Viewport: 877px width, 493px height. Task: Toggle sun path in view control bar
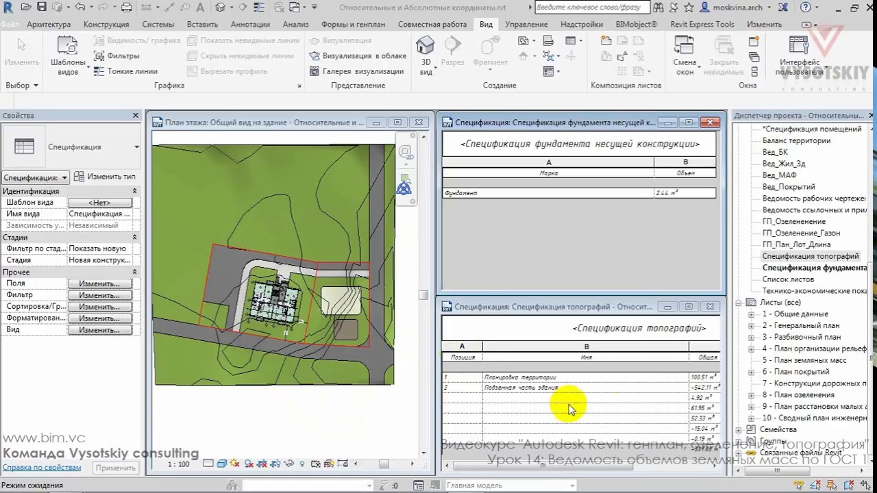click(236, 464)
